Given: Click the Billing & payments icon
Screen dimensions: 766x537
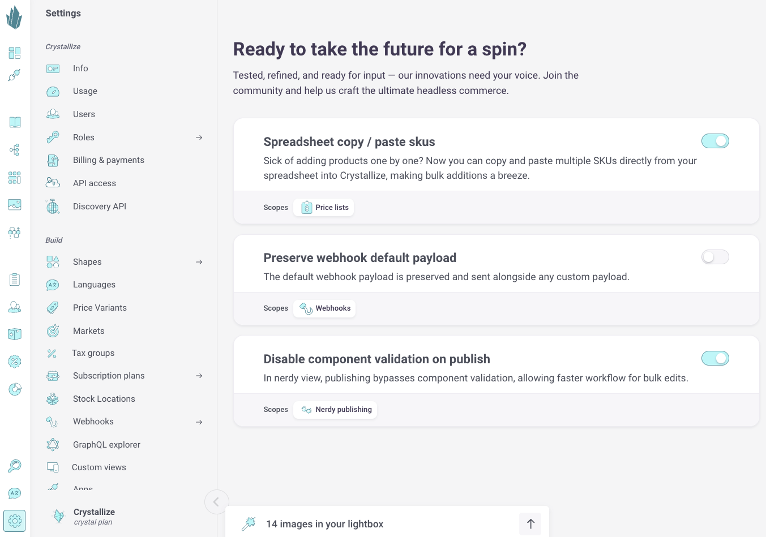Looking at the screenshot, I should (53, 161).
